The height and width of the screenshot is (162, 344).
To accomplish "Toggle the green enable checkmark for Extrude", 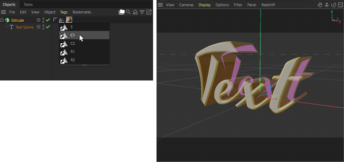I will pos(48,20).
